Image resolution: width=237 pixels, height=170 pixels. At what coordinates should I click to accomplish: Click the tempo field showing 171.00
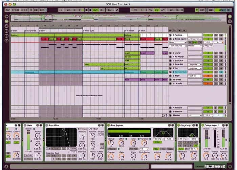click(x=16, y=10)
